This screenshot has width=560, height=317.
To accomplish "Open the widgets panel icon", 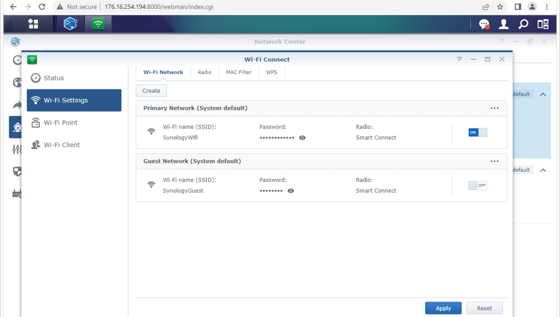I will pyautogui.click(x=543, y=24).
